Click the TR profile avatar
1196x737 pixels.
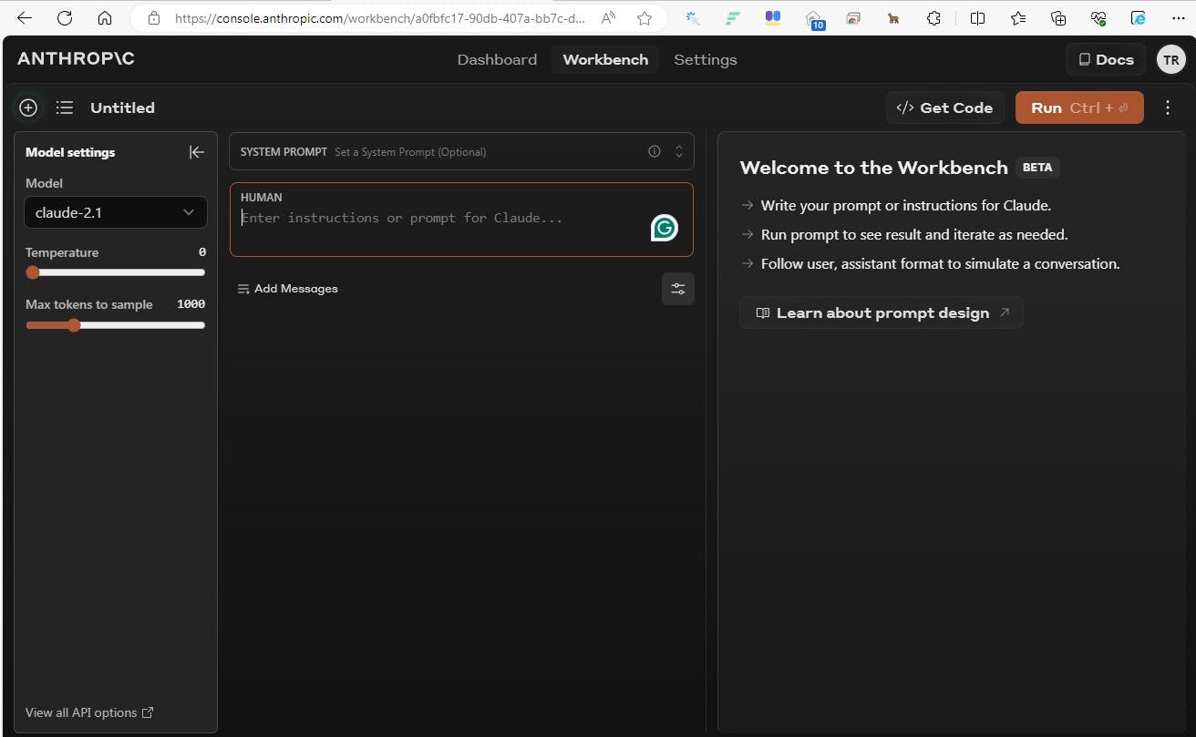pos(1170,60)
